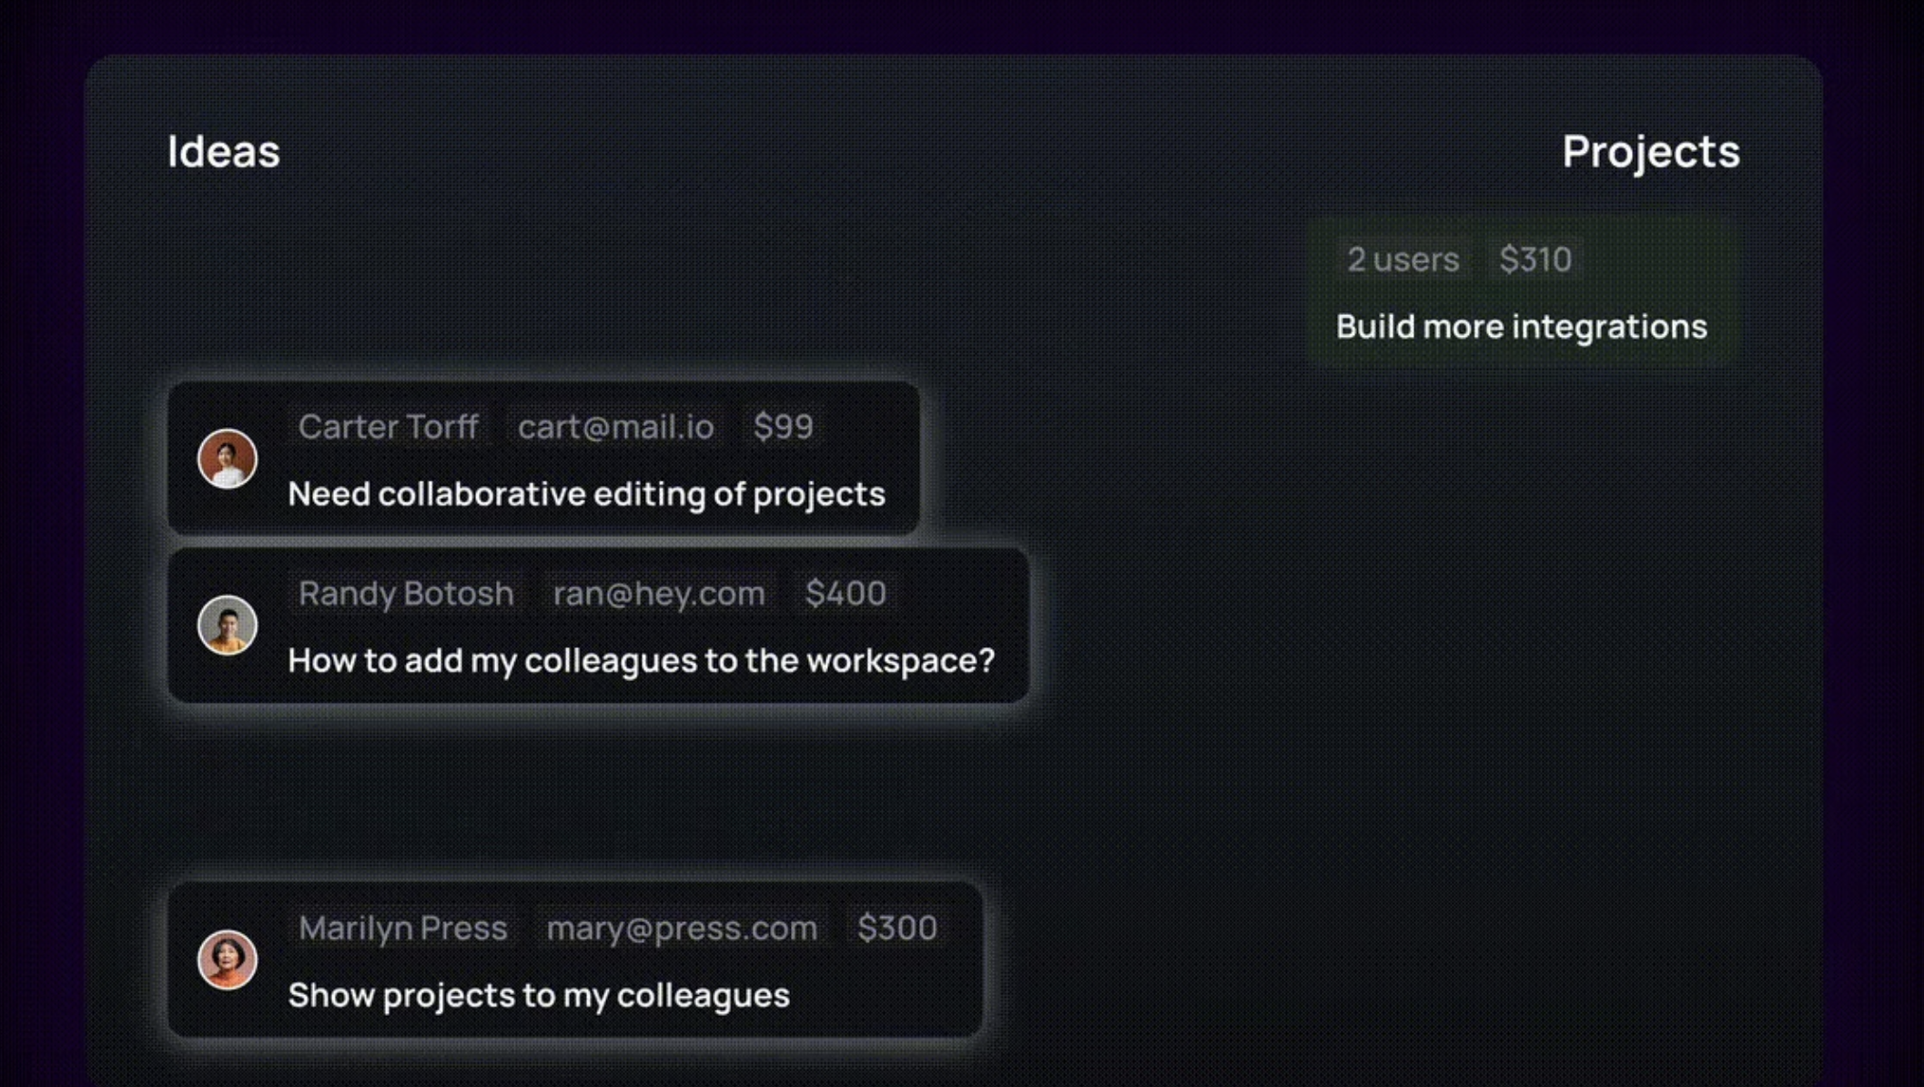The width and height of the screenshot is (1924, 1087).
Task: Open 'Need collaborative editing of projects' idea
Action: [586, 494]
